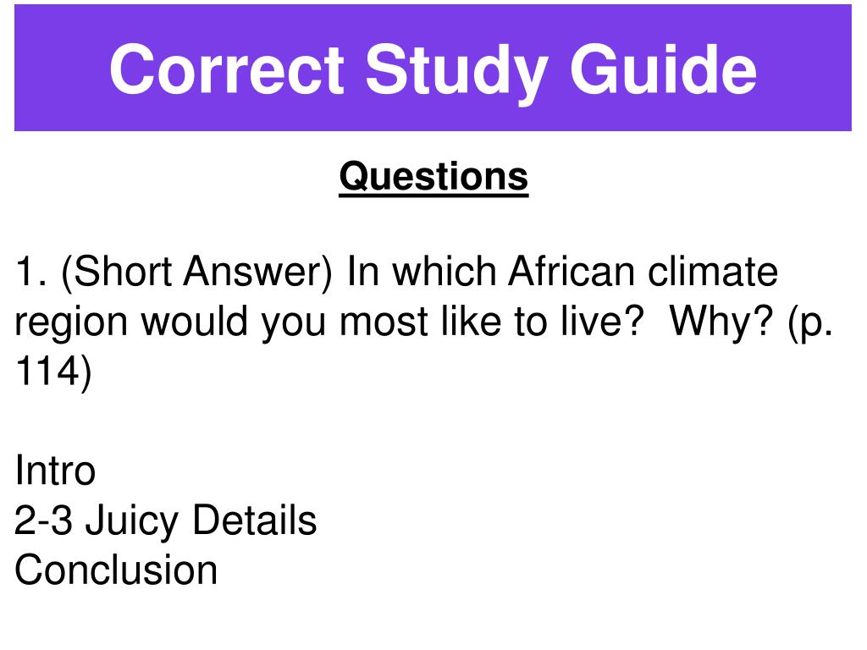
Task: Click the word 'Correct' in the banner
Action: point(227,70)
